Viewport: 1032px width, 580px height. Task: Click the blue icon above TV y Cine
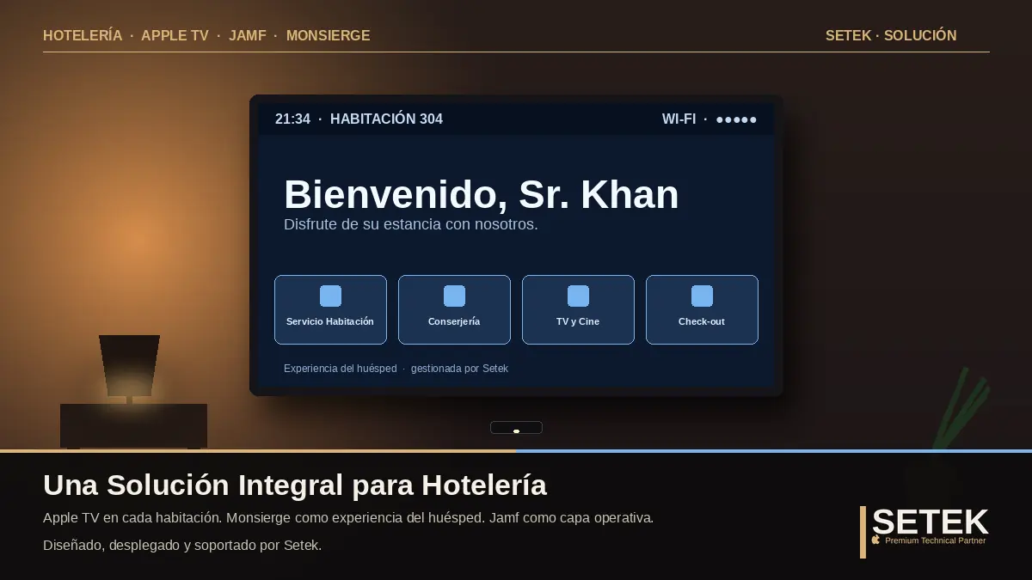tap(578, 296)
